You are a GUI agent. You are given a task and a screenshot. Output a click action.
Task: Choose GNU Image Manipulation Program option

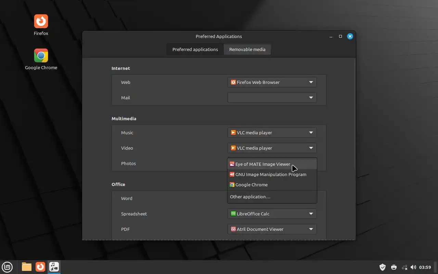coord(272,174)
